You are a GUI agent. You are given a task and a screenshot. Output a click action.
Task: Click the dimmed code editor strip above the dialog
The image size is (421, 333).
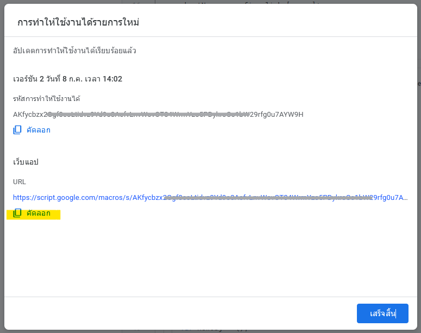(211, 2)
